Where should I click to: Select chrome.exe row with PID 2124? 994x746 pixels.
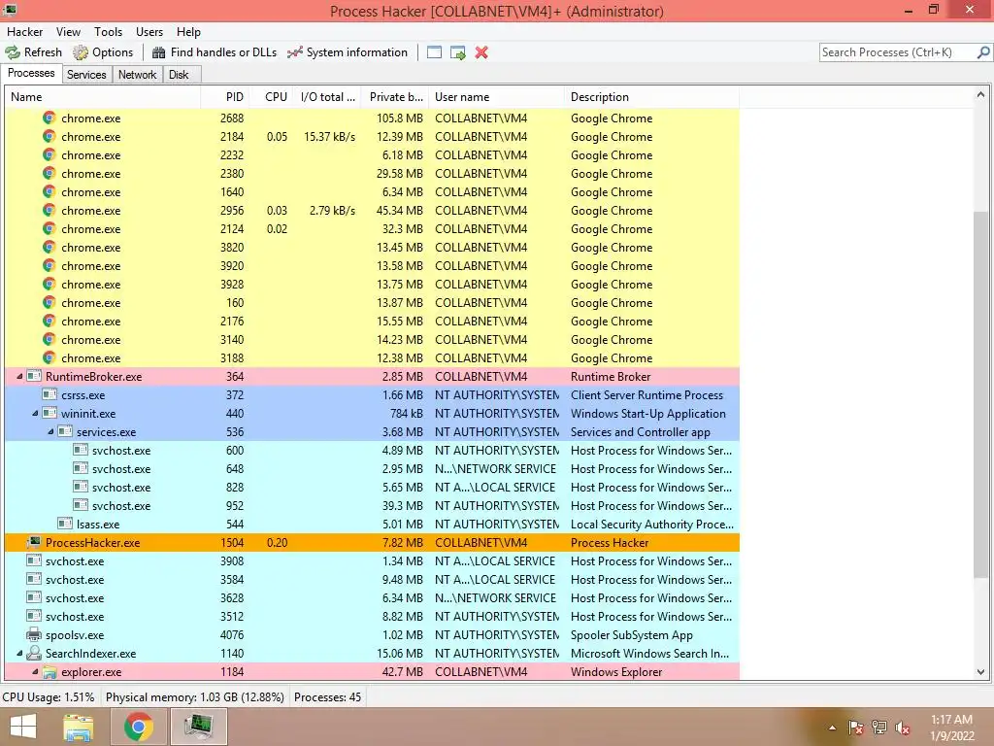[372, 229]
